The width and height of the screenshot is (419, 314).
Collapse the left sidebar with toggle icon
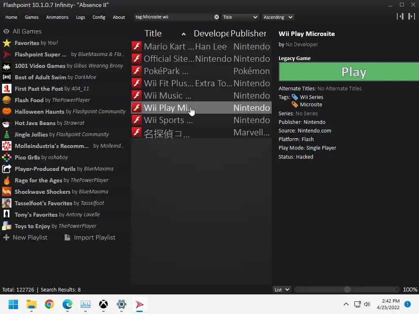(x=400, y=16)
